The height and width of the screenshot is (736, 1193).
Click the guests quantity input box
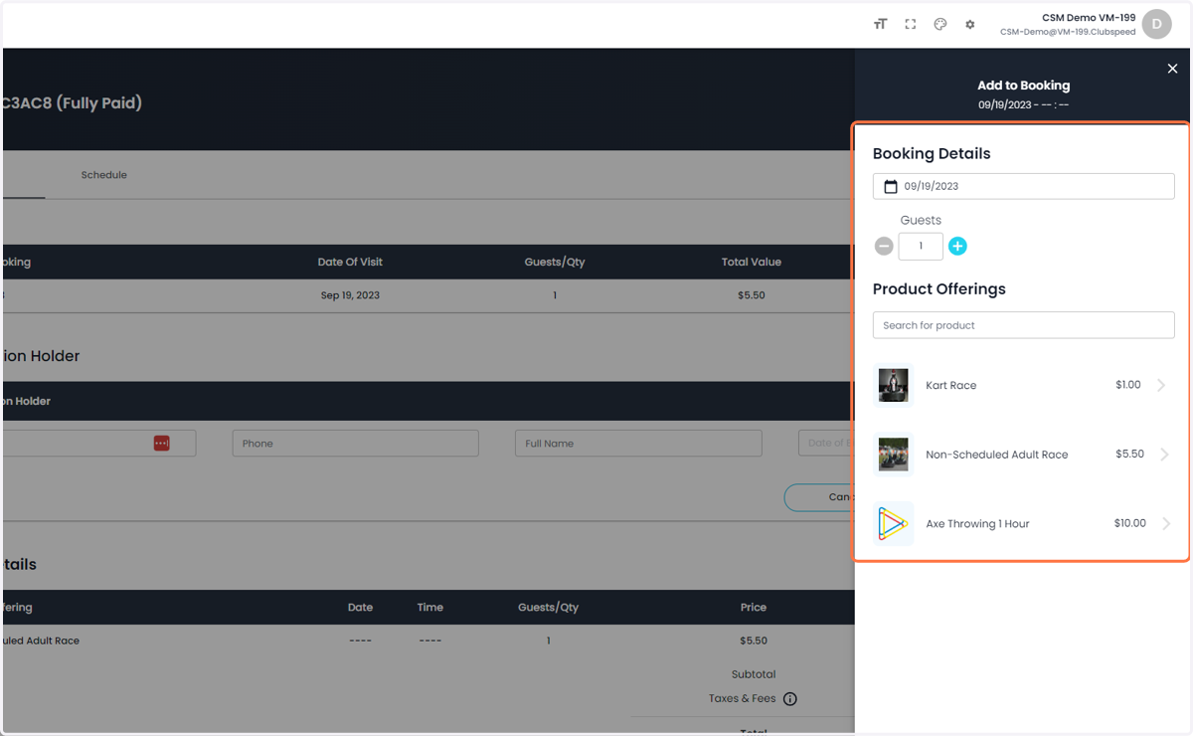click(x=921, y=246)
